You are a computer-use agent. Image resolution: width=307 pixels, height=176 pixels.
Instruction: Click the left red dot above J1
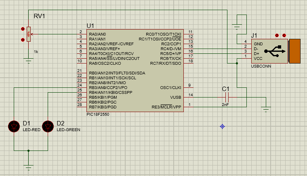[277, 36]
